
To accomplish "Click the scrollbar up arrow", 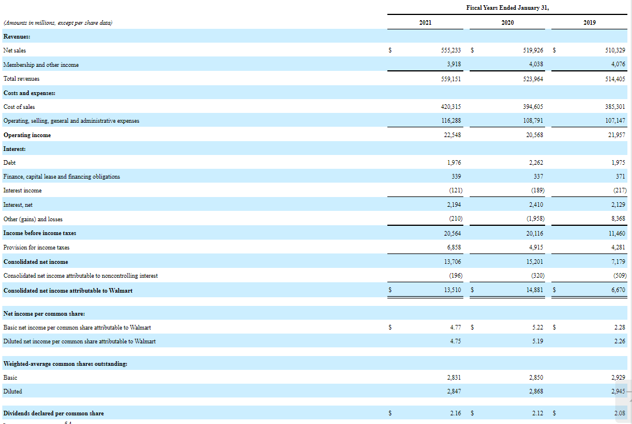I will 627,392.
